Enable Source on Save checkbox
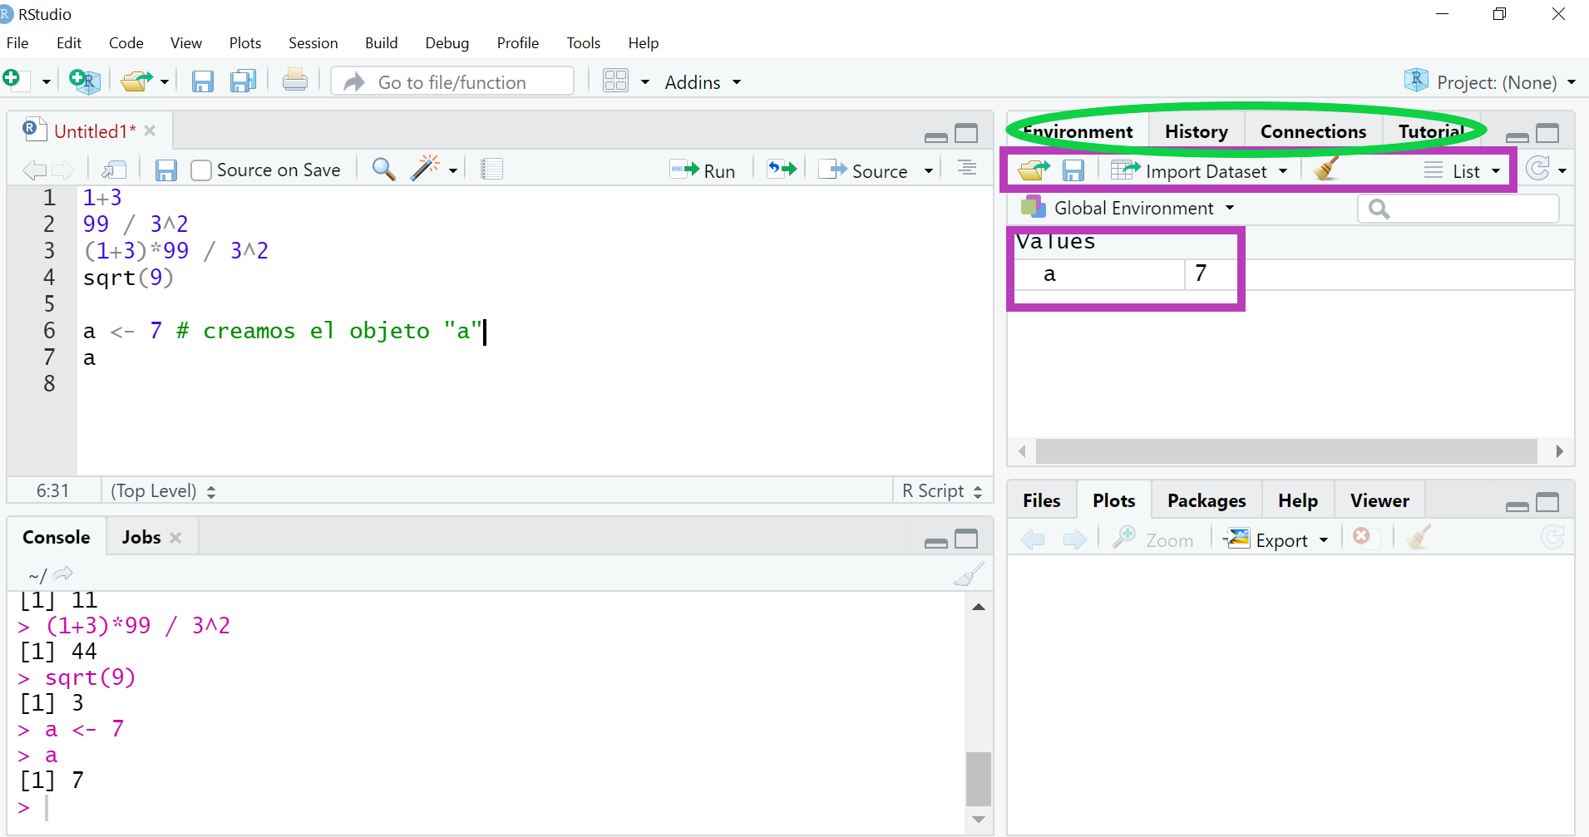This screenshot has width=1589, height=837. (201, 170)
